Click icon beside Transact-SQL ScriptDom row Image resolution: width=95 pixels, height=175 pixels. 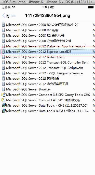point(4,68)
